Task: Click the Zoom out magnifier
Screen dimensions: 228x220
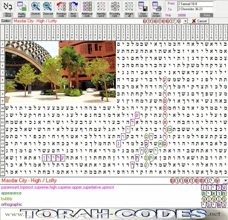Action: 48,7
